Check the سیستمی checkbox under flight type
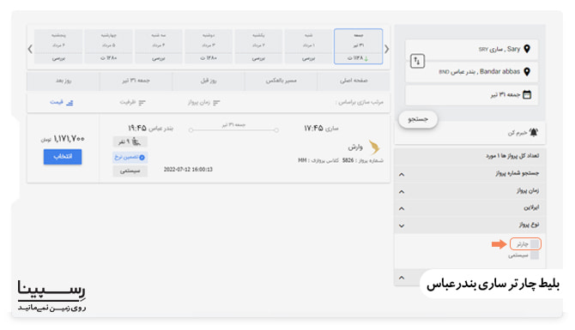This screenshot has width=575, height=330. pyautogui.click(x=535, y=255)
